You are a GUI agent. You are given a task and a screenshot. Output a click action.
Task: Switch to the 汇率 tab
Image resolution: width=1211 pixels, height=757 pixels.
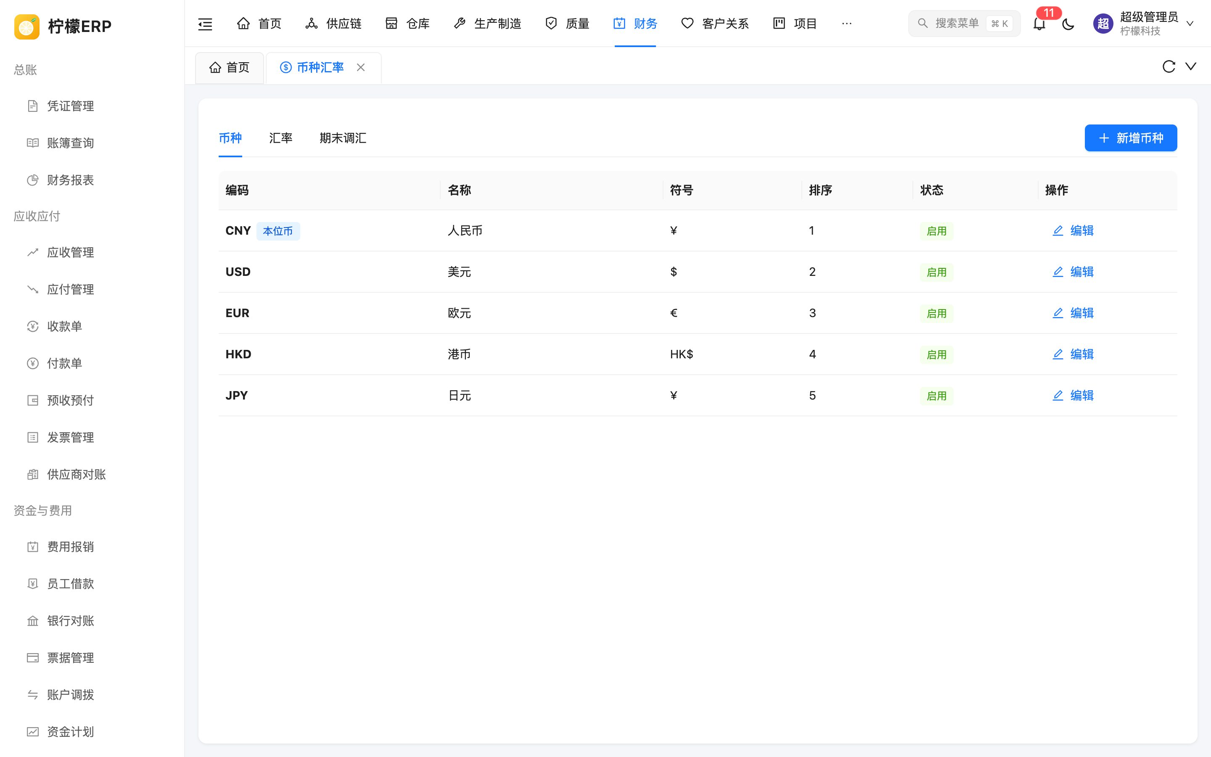281,138
